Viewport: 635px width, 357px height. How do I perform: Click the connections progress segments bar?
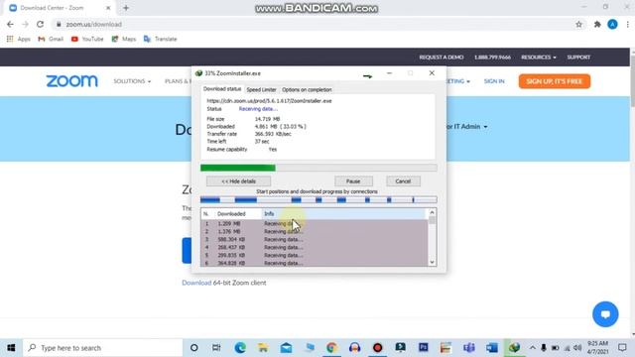[318, 199]
